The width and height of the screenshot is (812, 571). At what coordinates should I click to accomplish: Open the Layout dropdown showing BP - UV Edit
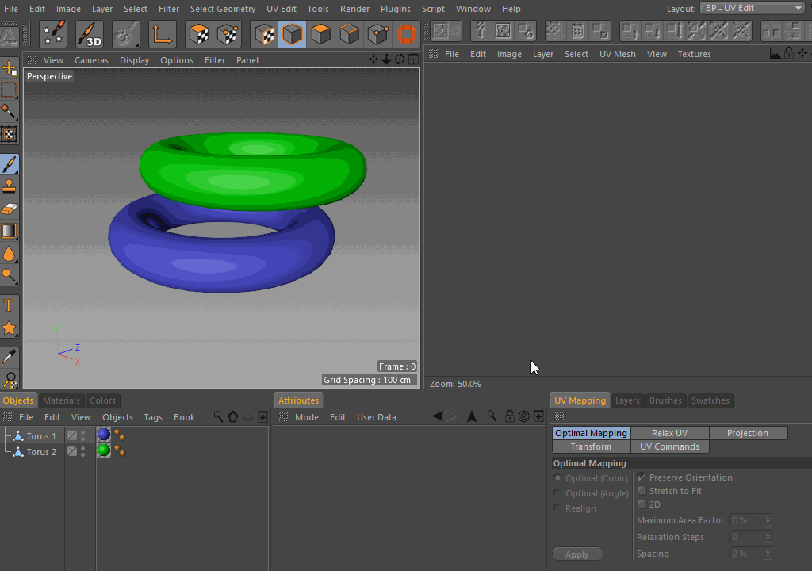(753, 8)
